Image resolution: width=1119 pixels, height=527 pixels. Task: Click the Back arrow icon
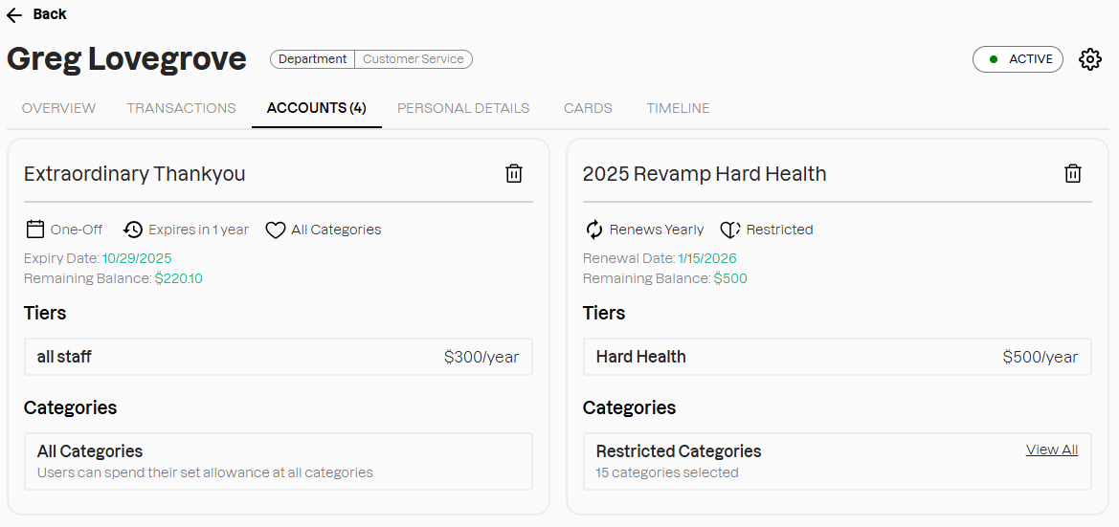[x=14, y=14]
